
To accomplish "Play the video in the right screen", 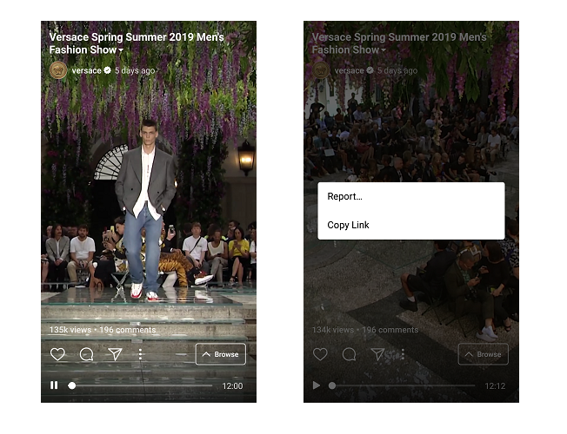I will point(317,385).
